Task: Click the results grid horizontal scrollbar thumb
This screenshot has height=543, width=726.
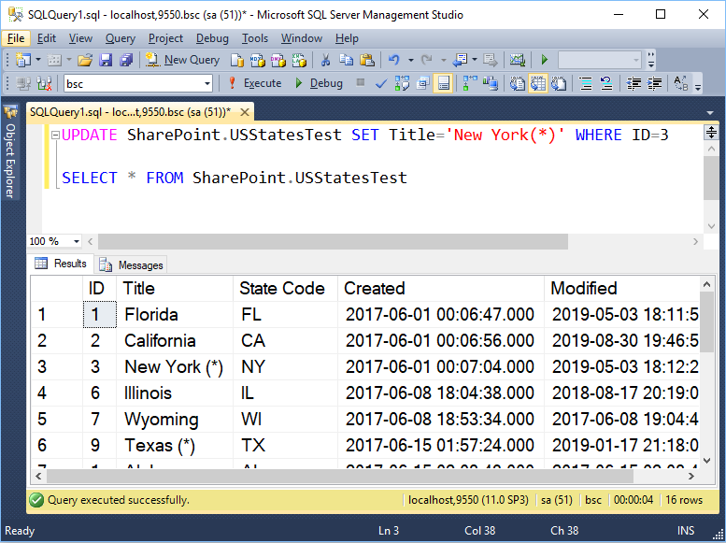Action: (x=340, y=476)
